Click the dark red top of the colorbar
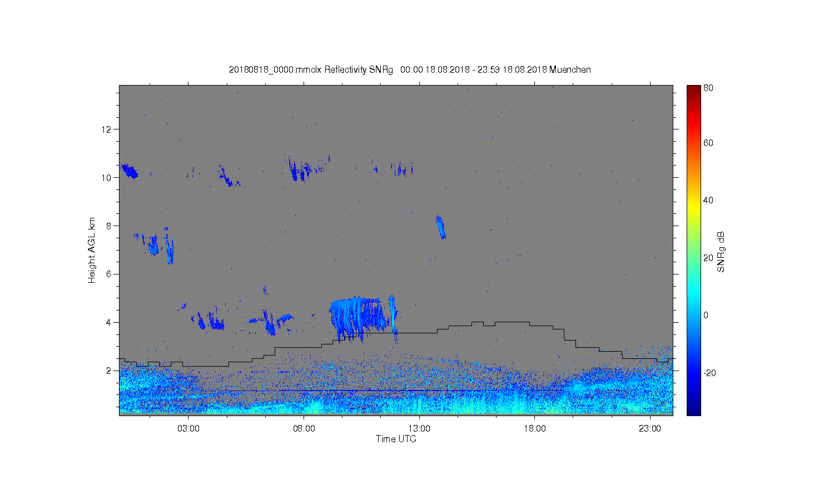 693,90
